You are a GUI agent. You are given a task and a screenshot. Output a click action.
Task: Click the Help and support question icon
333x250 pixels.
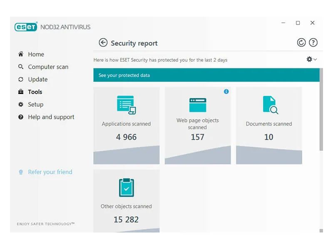20,117
